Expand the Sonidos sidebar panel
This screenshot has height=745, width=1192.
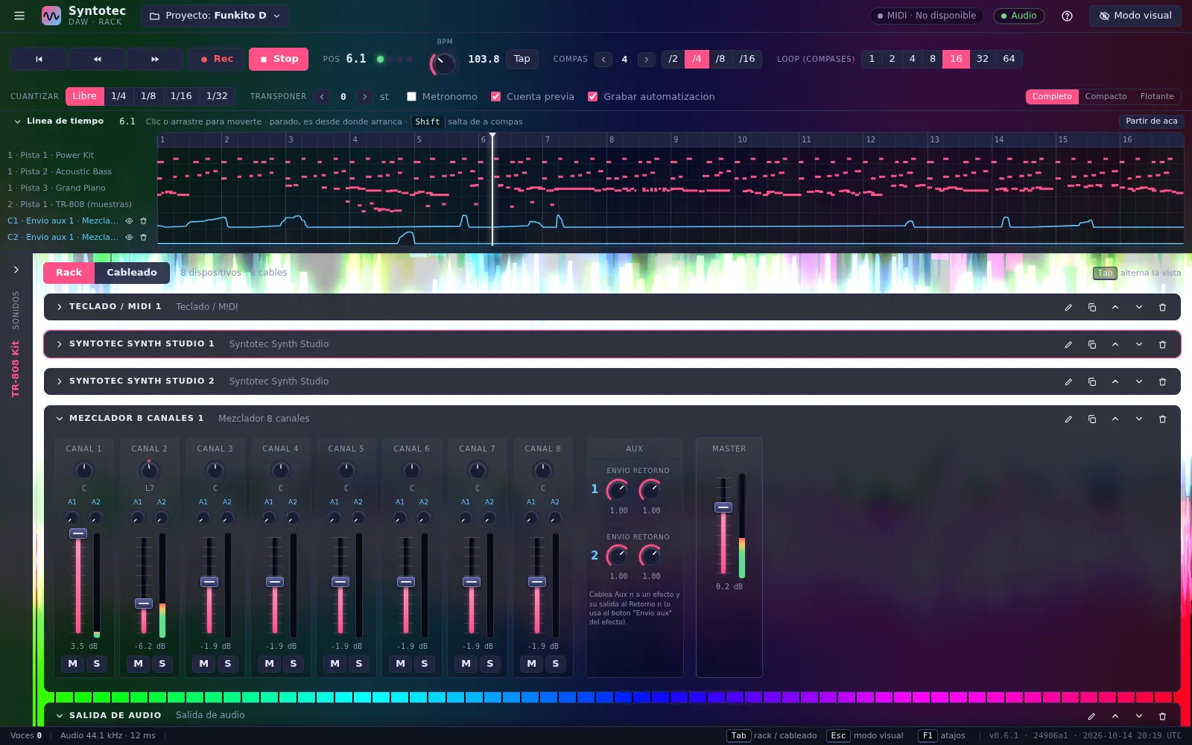pyautogui.click(x=16, y=270)
